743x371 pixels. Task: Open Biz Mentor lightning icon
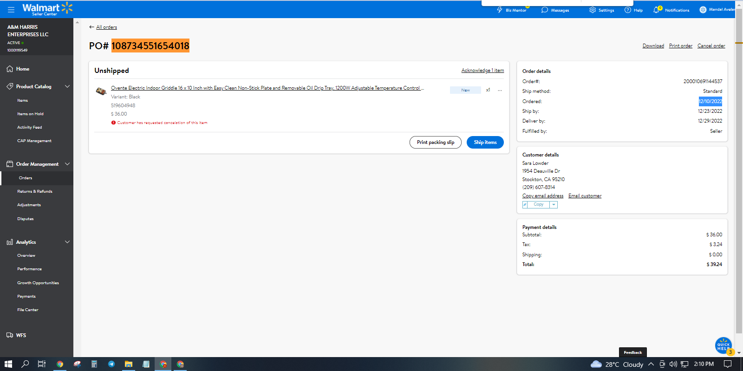500,10
